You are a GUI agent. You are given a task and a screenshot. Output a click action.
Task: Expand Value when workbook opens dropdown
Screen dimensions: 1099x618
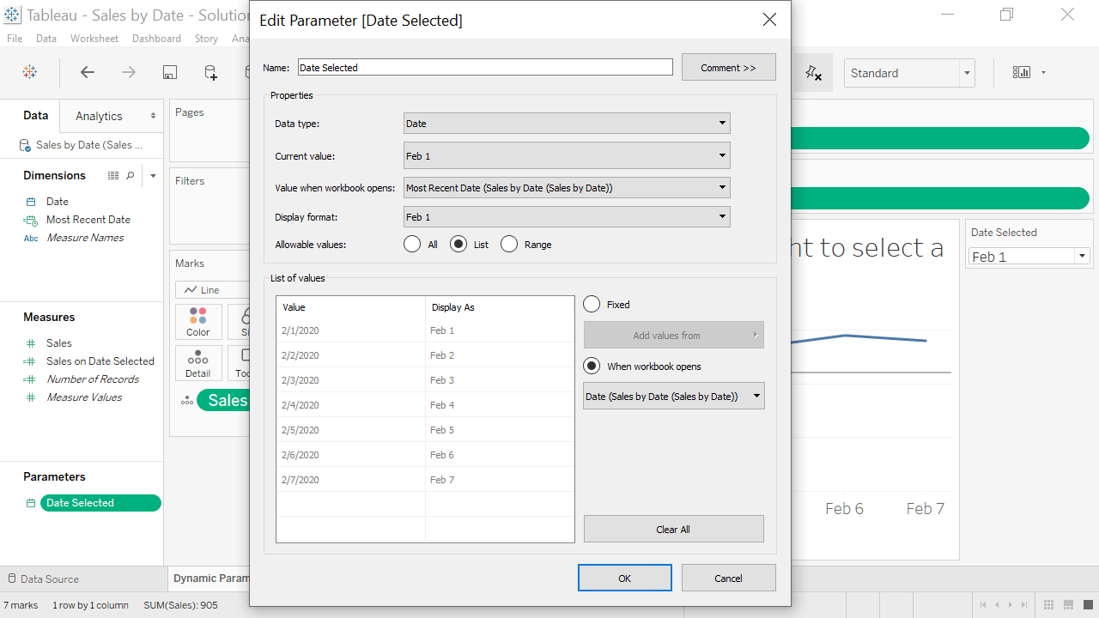567,188
